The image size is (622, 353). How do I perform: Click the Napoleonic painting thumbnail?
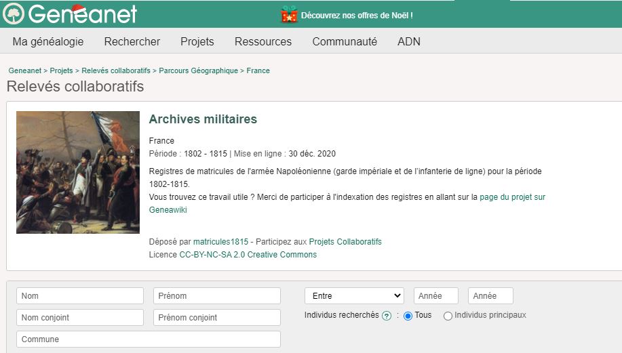pyautogui.click(x=78, y=172)
